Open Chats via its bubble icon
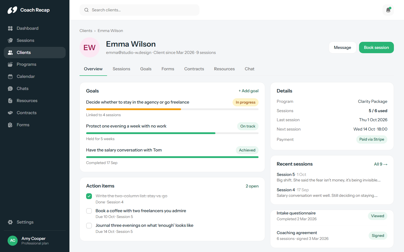 tap(10, 89)
